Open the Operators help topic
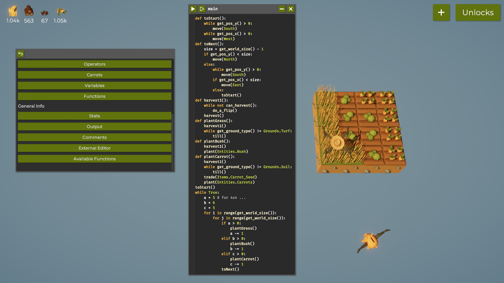The height and width of the screenshot is (283, 504). [x=94, y=64]
